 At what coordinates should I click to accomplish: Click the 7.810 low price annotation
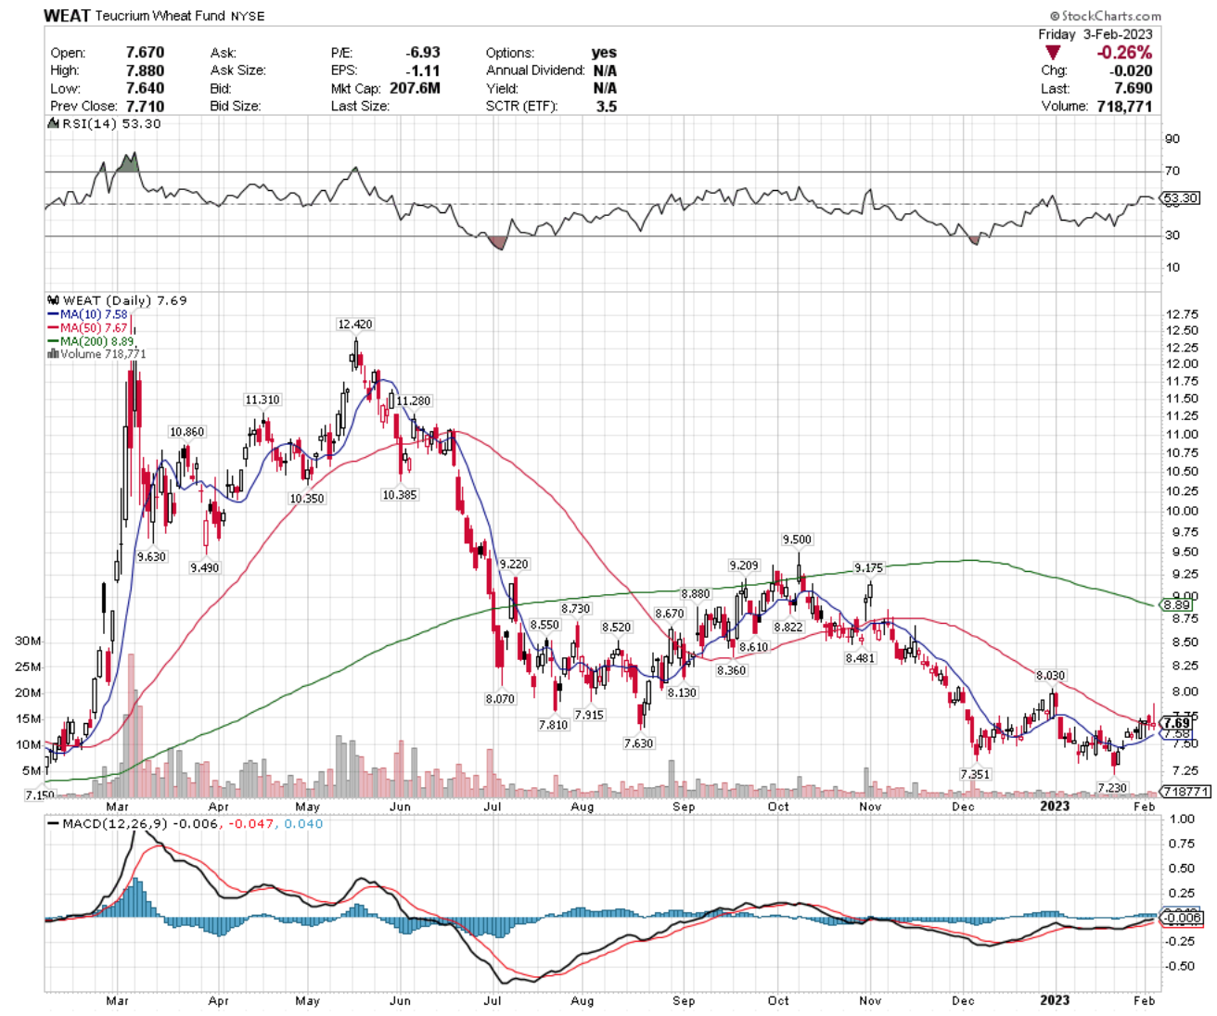[x=553, y=725]
